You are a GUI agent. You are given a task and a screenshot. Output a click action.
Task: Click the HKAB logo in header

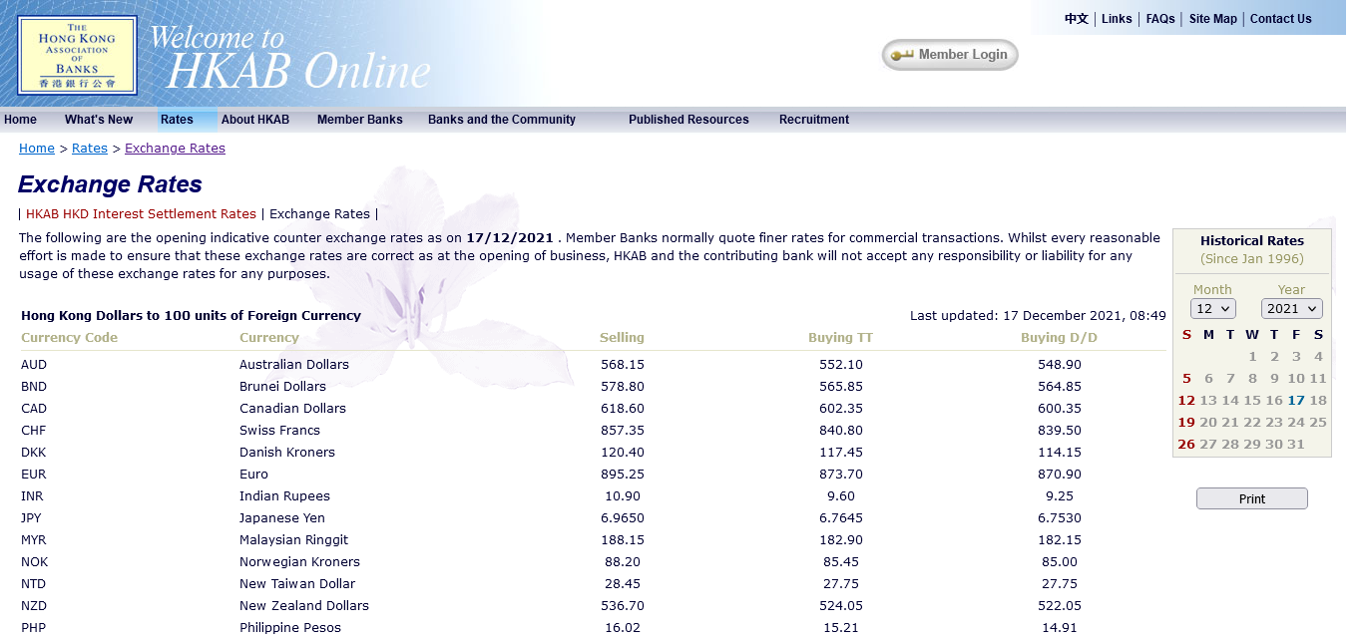click(x=77, y=55)
